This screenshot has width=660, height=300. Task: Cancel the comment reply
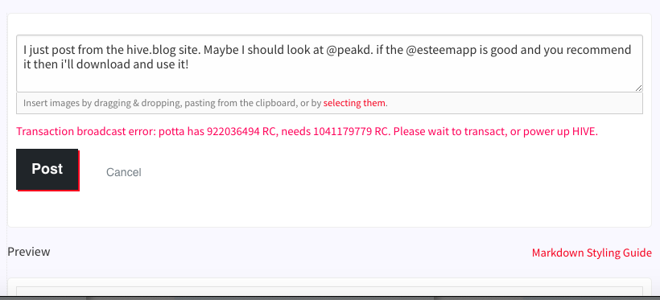click(x=124, y=172)
